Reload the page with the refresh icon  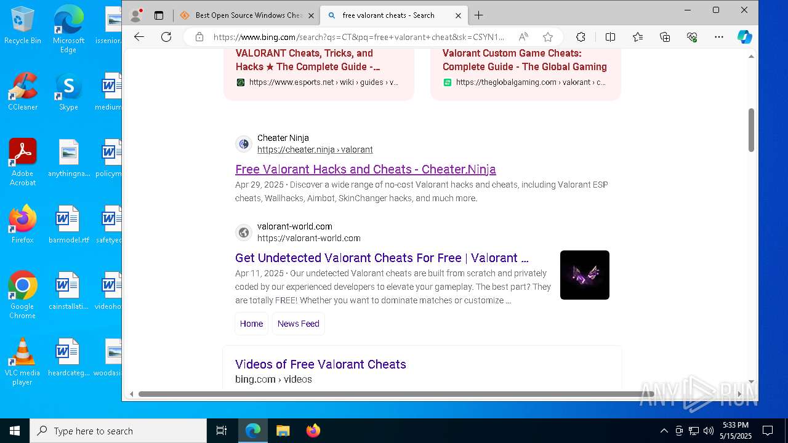point(166,37)
